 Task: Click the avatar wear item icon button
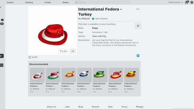click(138, 26)
